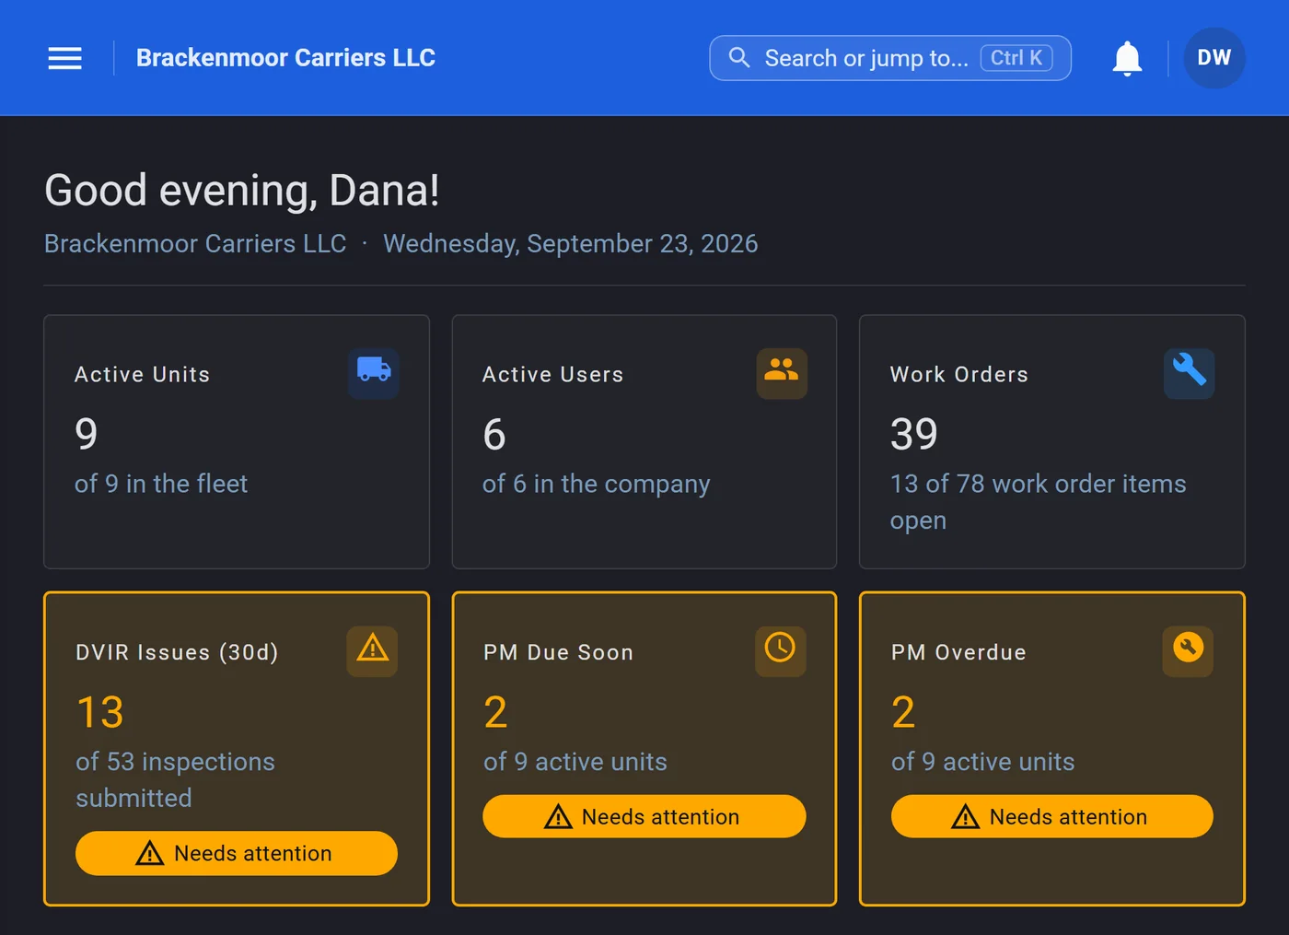Click the date Wednesday, September 23, 2026
This screenshot has width=1289, height=935.
tap(571, 244)
